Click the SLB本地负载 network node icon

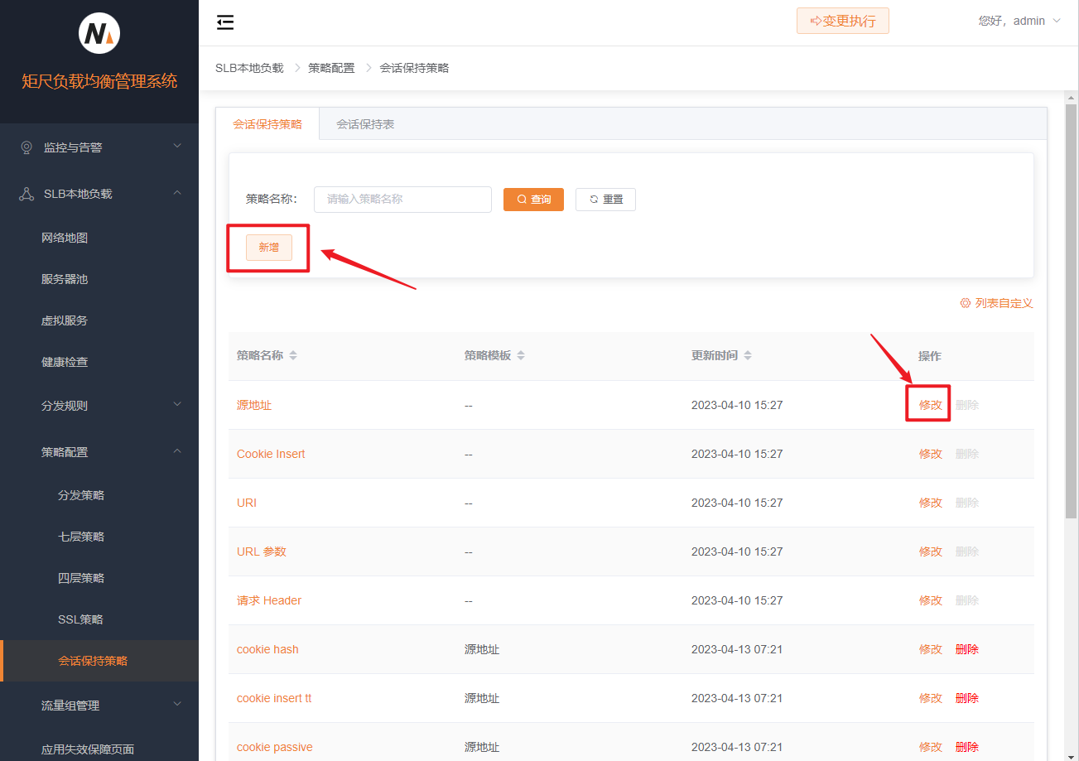[x=26, y=194]
